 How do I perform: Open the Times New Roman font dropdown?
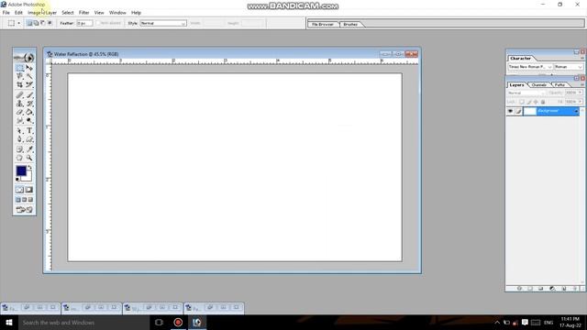coord(530,67)
